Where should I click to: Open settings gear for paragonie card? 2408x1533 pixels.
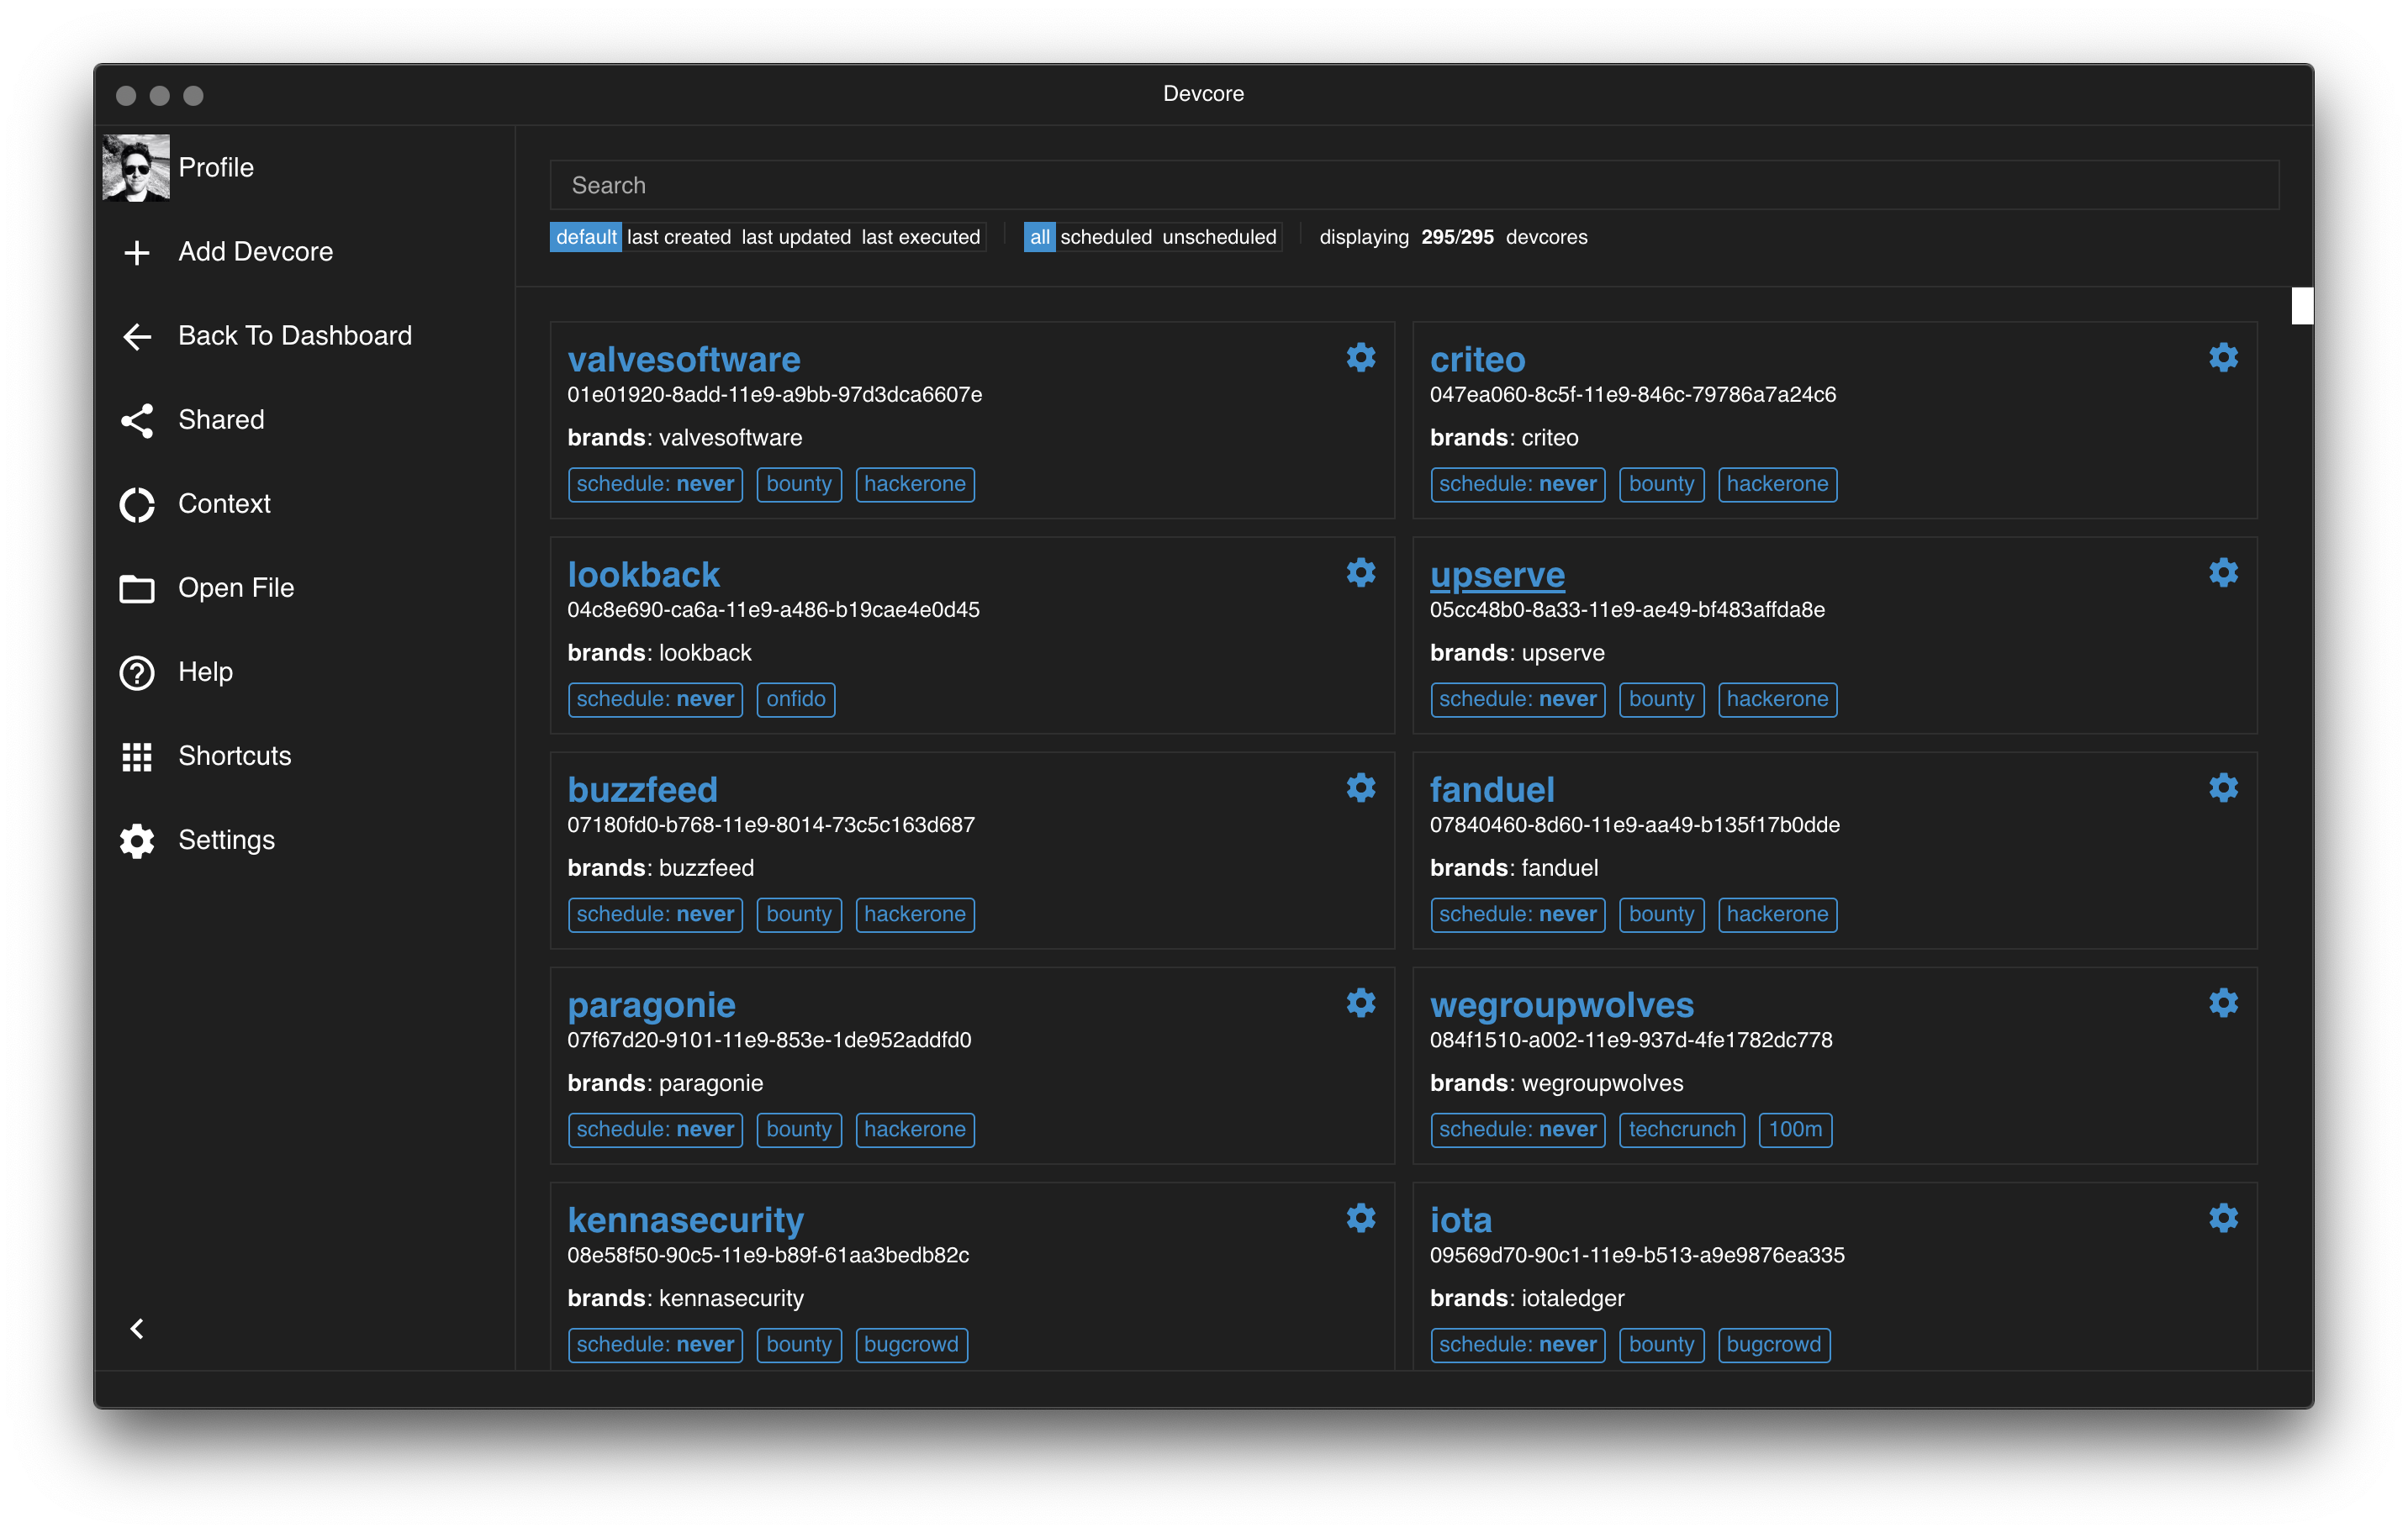point(1360,1003)
